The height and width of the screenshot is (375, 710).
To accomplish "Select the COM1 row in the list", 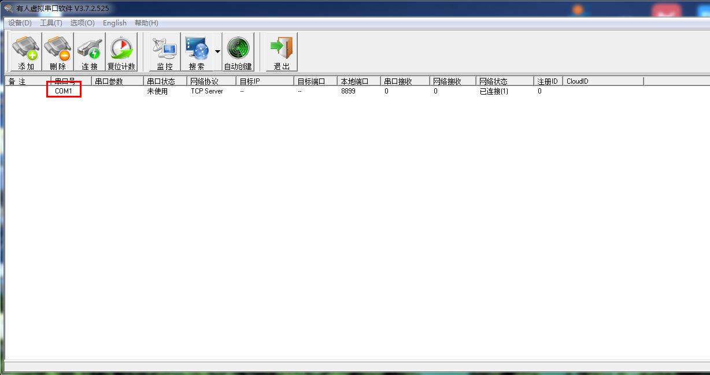I will point(64,91).
